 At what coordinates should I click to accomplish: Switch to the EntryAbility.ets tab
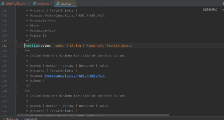click(x=16, y=3)
